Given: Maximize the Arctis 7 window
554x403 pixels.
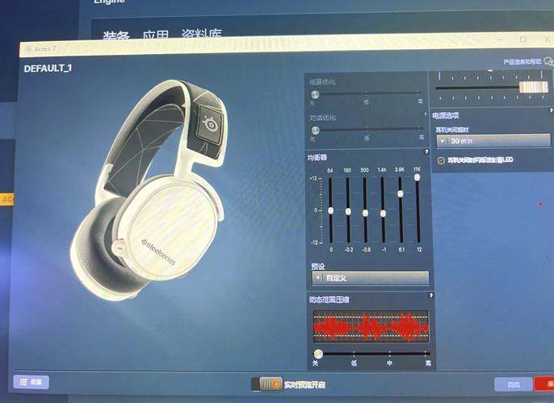Looking at the screenshot, I should click(523, 39).
